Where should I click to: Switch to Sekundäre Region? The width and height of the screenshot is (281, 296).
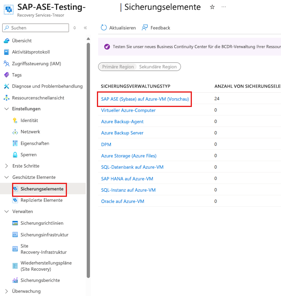tap(158, 67)
